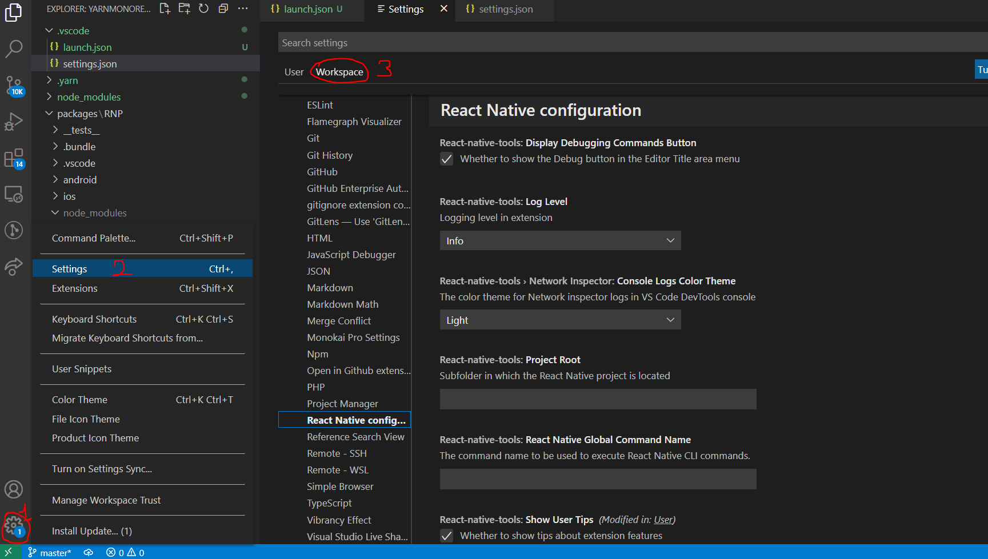The height and width of the screenshot is (559, 988).
Task: Choose Turn on Settings Sync... entry
Action: pyautogui.click(x=142, y=469)
